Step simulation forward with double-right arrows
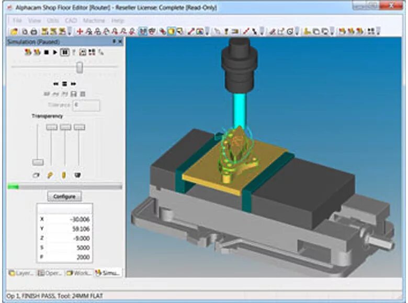This screenshot has width=408, height=303. coord(74,84)
